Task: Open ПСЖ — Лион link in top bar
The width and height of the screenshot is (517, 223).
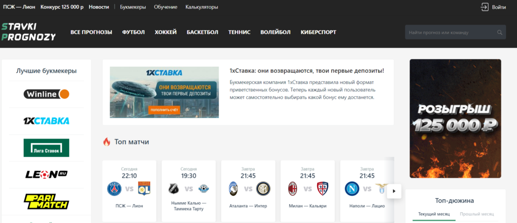Action: 19,7
